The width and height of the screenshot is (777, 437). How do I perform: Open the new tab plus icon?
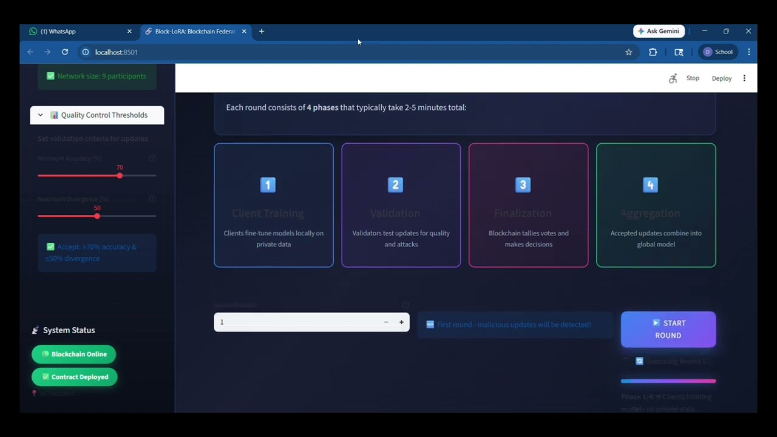pyautogui.click(x=262, y=32)
